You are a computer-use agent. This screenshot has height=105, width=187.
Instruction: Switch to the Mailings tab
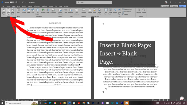pyautogui.click(x=44, y=6)
